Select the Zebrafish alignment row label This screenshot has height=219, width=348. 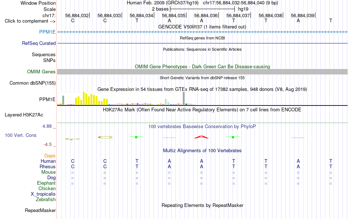point(45,199)
